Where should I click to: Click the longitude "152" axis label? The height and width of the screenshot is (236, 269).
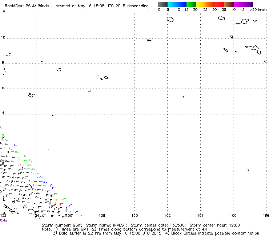click(x=3, y=215)
